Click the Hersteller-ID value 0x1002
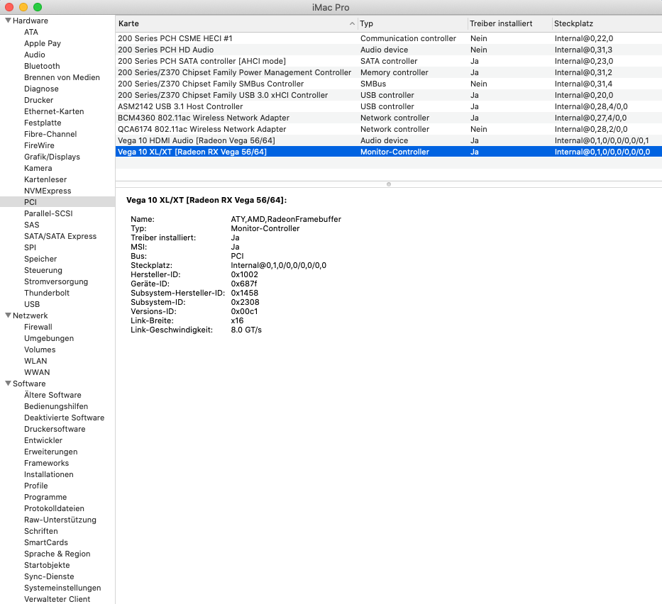Image resolution: width=662 pixels, height=604 pixels. pyautogui.click(x=244, y=274)
